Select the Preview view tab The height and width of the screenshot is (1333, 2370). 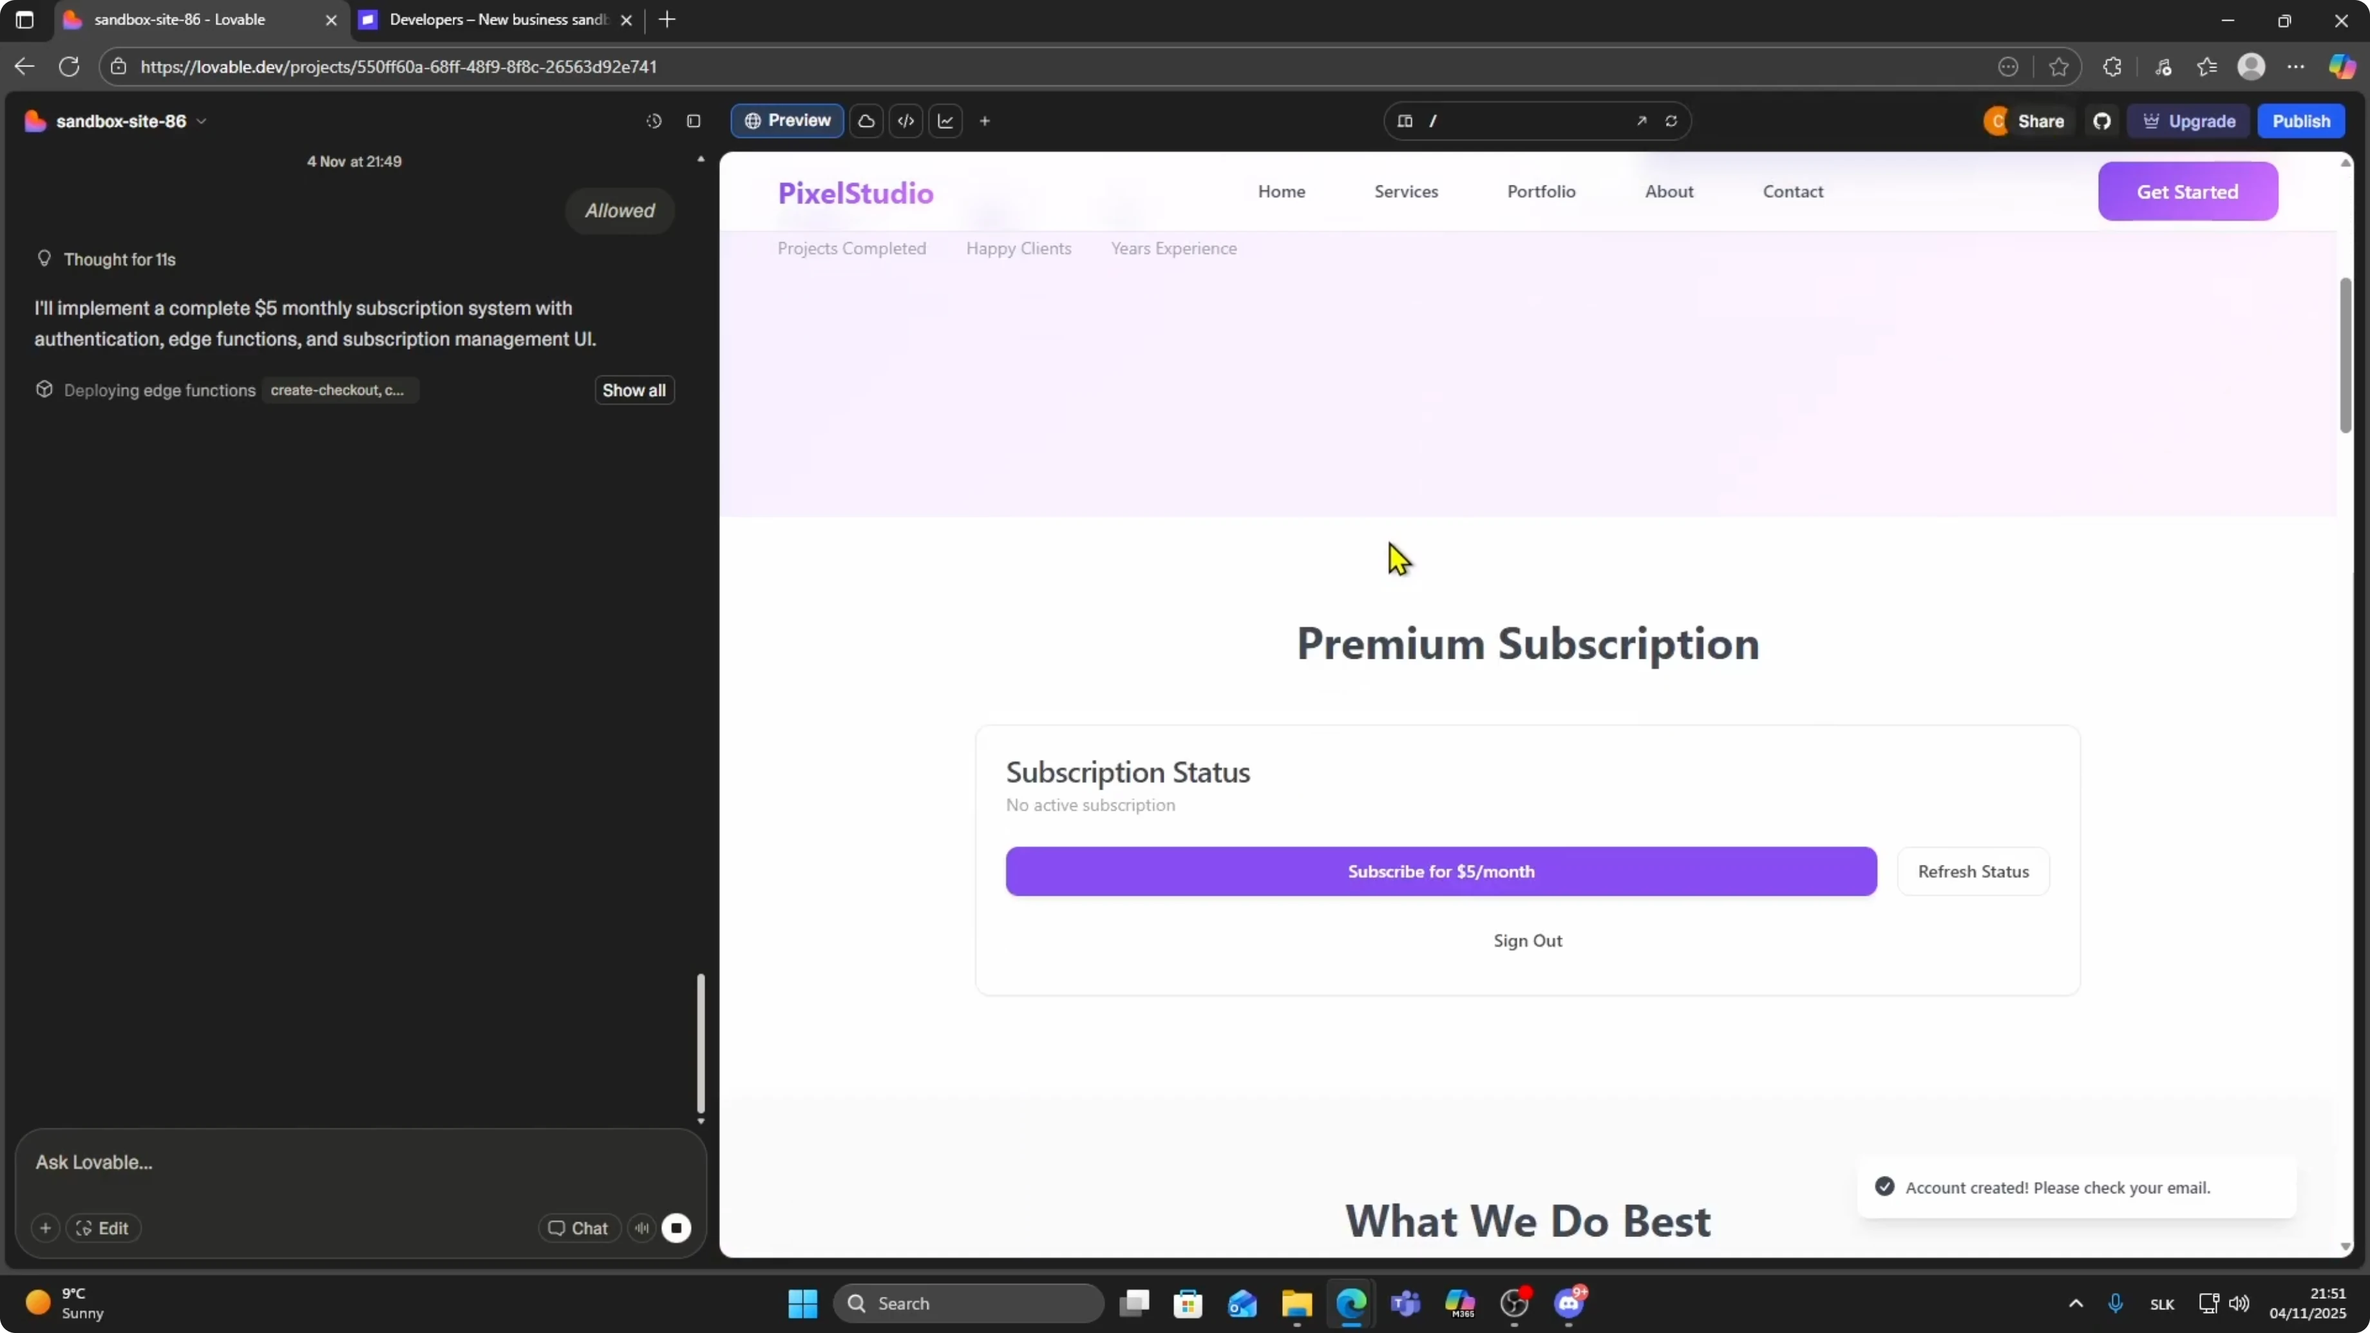coord(788,120)
